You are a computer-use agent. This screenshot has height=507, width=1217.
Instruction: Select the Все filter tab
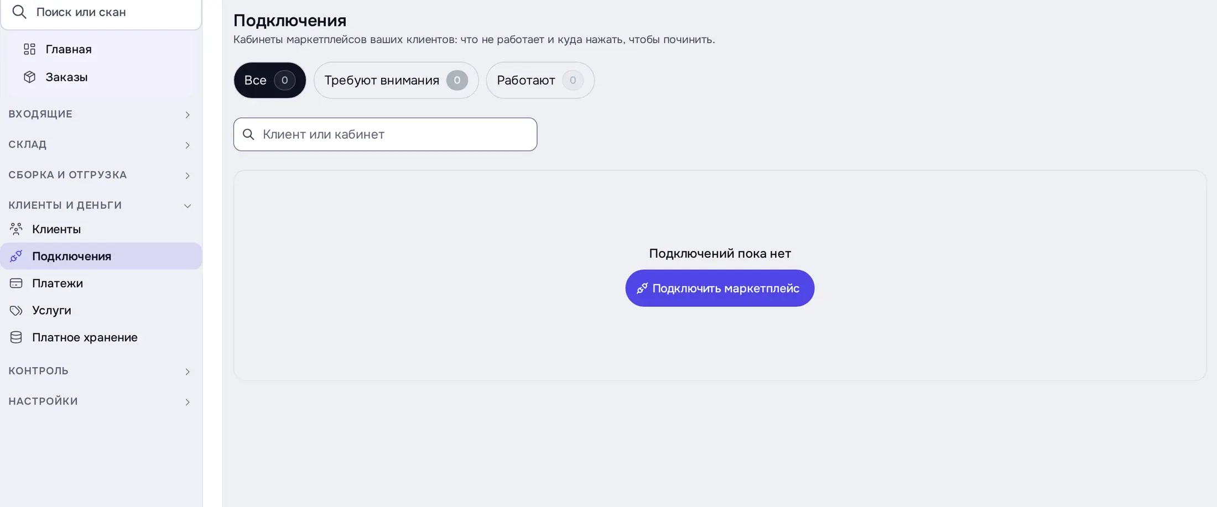(270, 80)
